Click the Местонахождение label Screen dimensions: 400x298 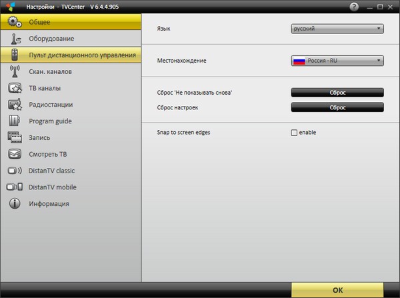(181, 61)
